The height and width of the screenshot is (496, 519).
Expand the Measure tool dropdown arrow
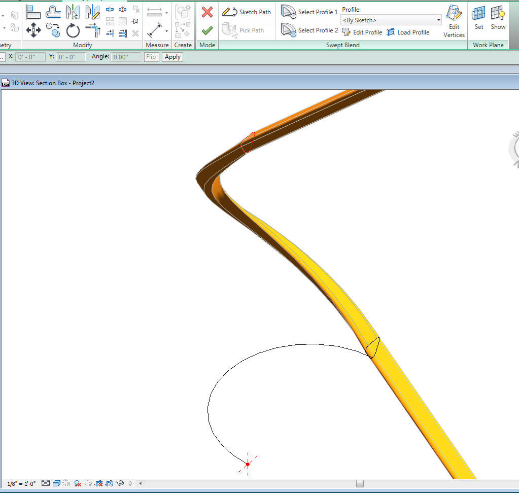pyautogui.click(x=166, y=12)
